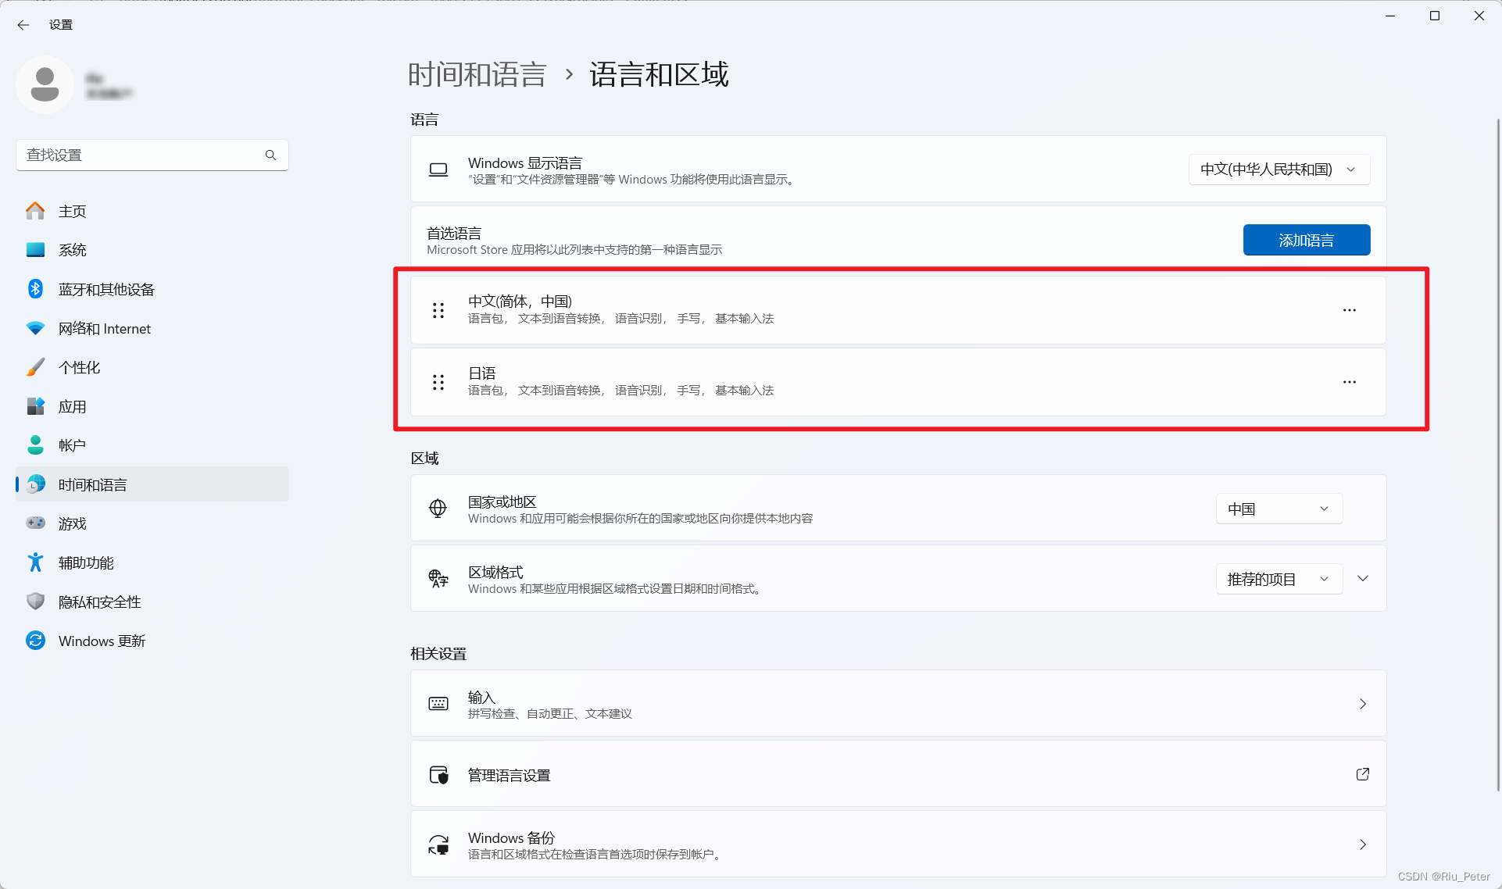The width and height of the screenshot is (1502, 889).
Task: Click the globe icon for 国家或地区
Action: 438,509
